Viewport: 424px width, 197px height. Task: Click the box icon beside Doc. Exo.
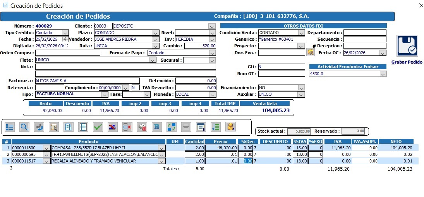coord(311,53)
